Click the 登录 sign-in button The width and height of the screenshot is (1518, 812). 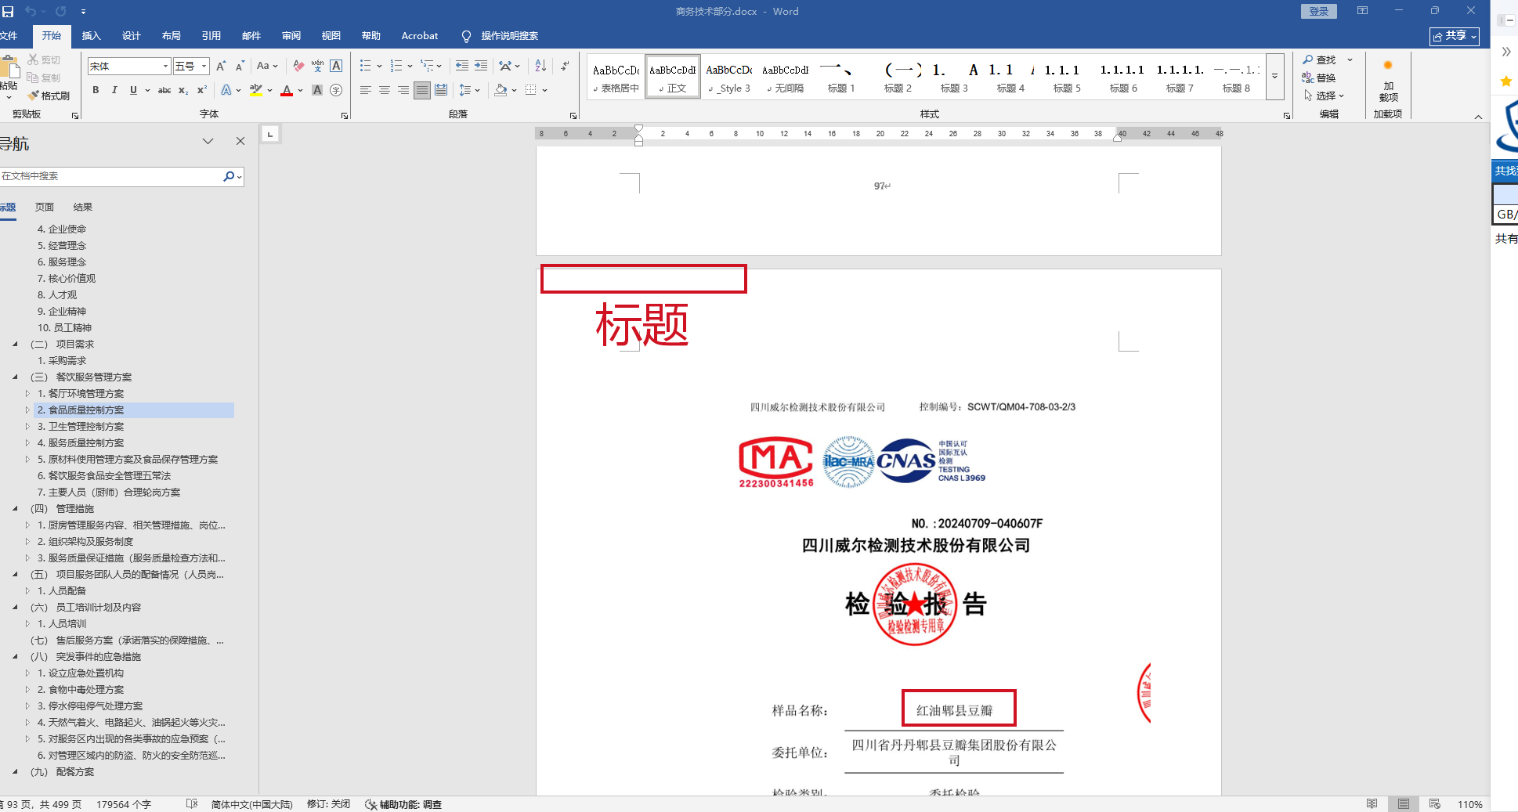(1319, 12)
